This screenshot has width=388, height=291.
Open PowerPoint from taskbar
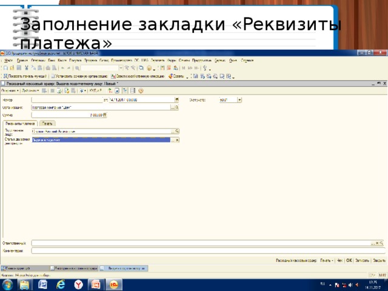click(96, 285)
